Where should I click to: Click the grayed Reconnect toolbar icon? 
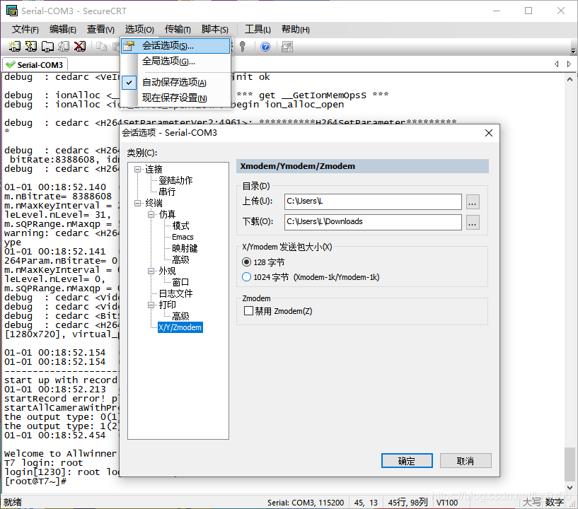pos(64,47)
